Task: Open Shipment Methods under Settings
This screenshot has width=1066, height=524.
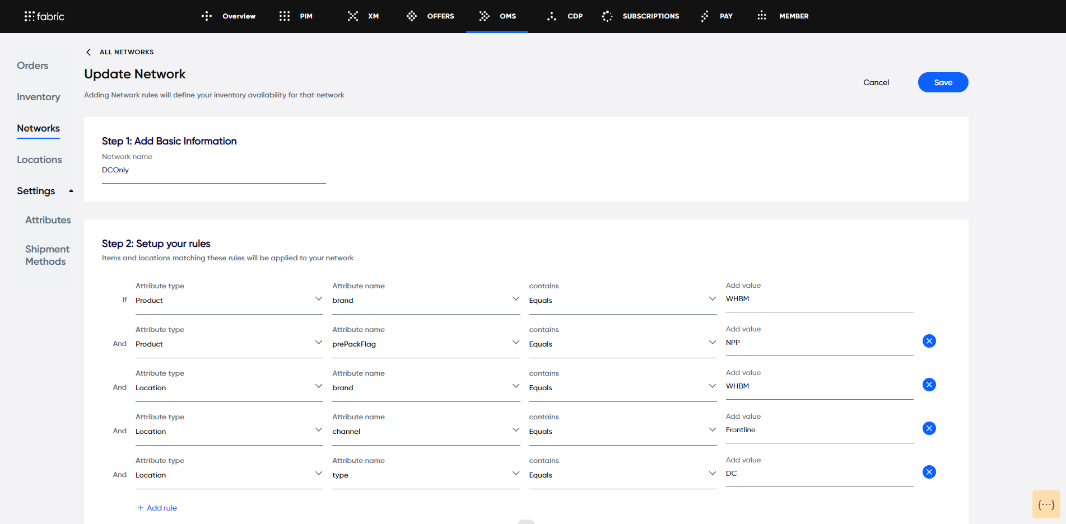Action: point(48,255)
